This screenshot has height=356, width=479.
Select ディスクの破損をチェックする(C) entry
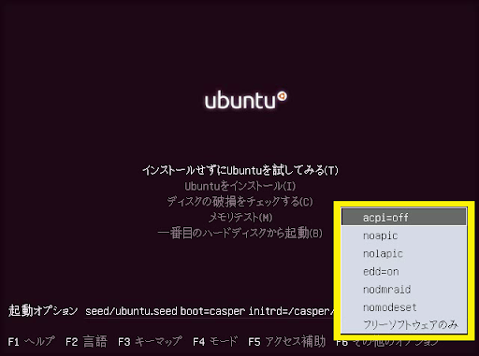239,202
